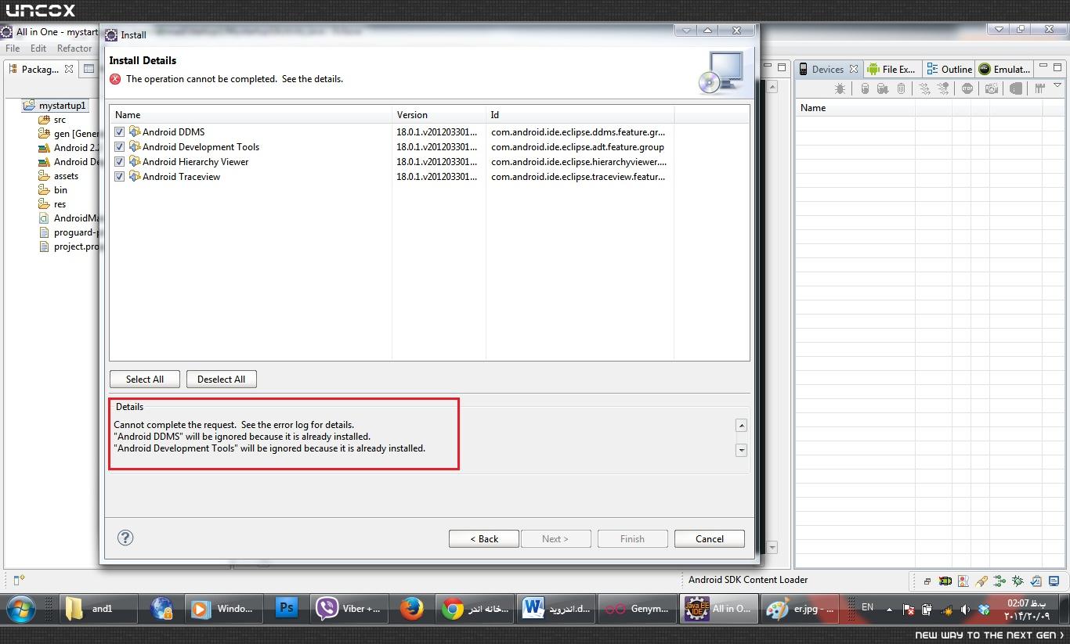The width and height of the screenshot is (1070, 644).
Task: Select the Android Hierarchy Viewer row text
Action: coord(195,162)
